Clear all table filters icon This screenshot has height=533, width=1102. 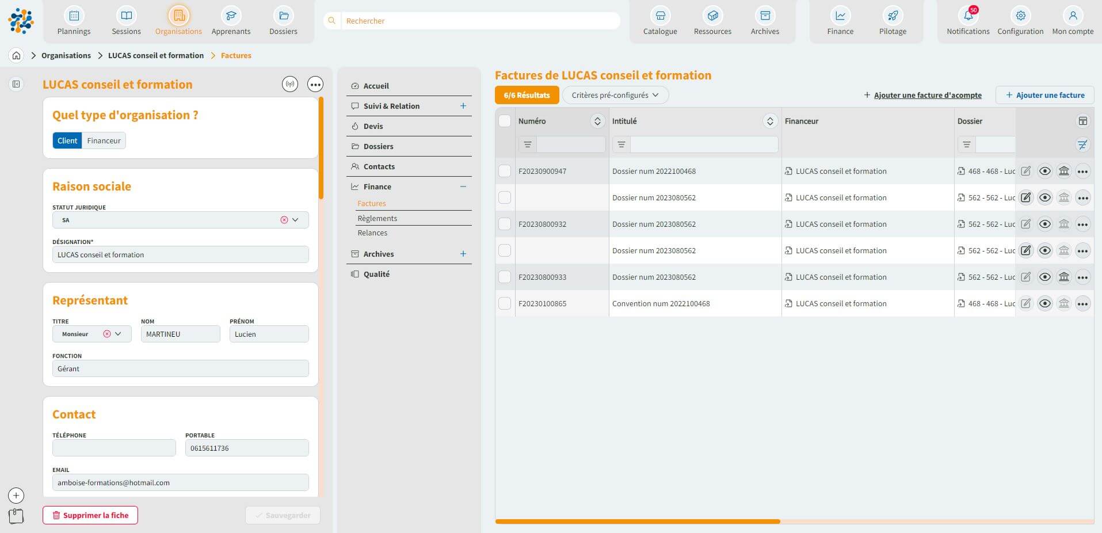tap(1082, 145)
